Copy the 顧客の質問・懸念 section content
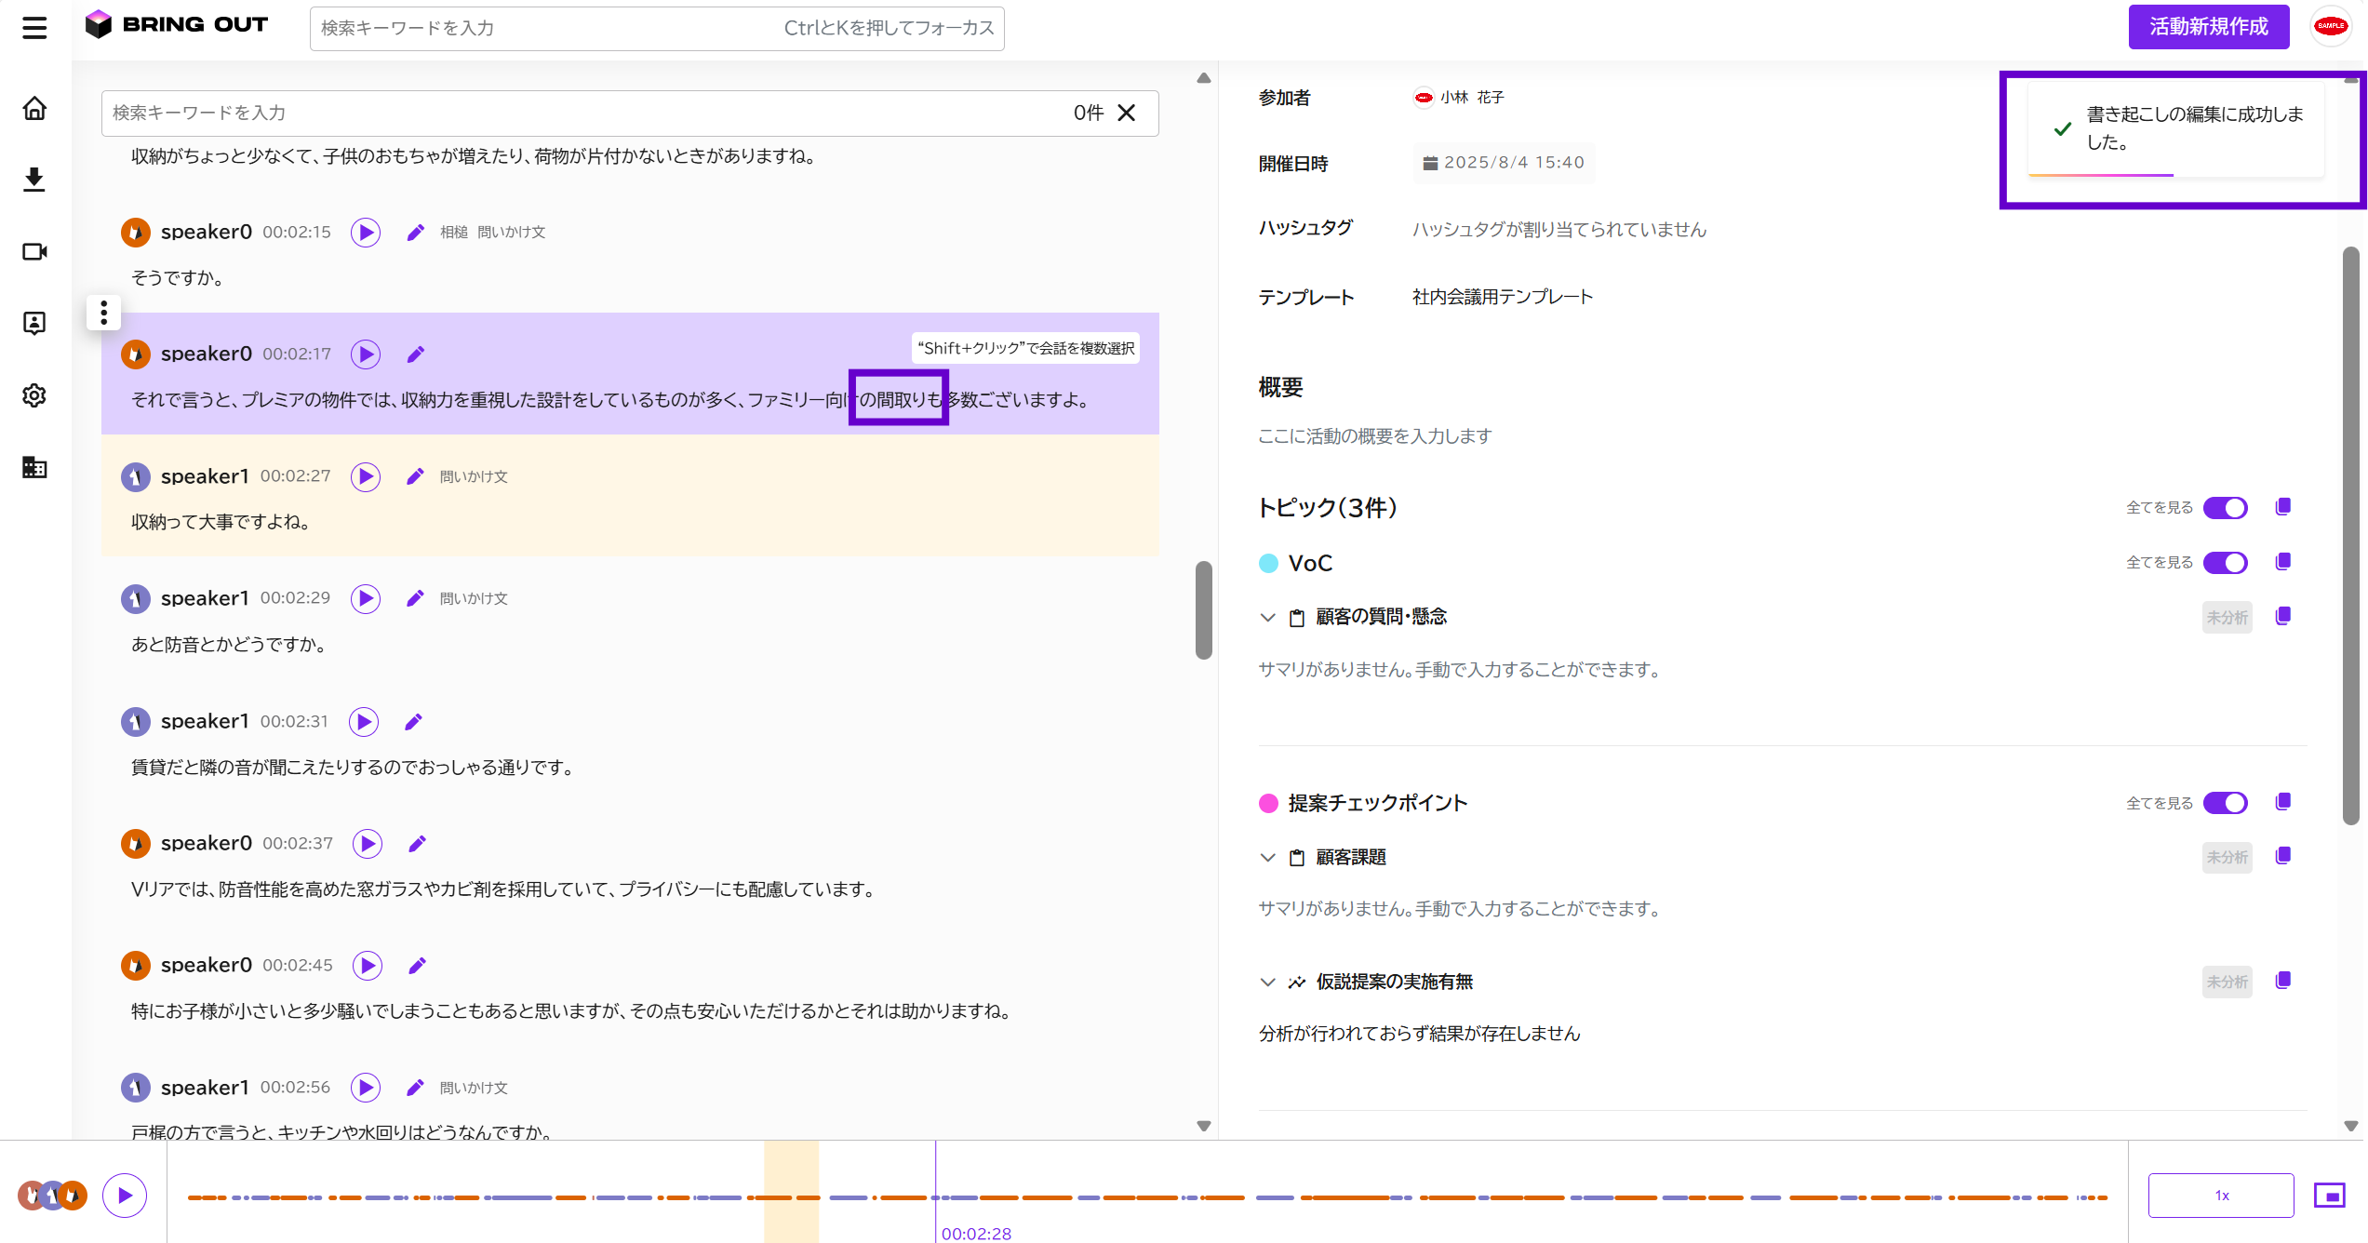 coord(2282,616)
